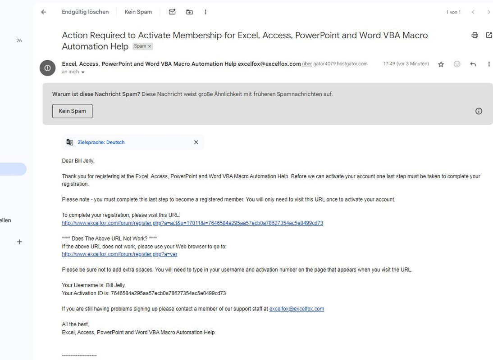Click the plus icon in the left sidebar
The height and width of the screenshot is (360, 493).
pos(19,242)
